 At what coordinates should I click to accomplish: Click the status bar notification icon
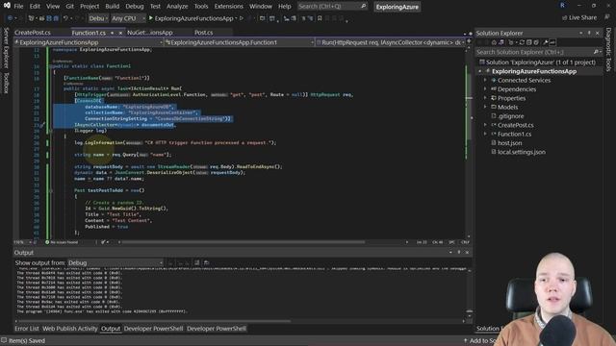(x=4, y=340)
